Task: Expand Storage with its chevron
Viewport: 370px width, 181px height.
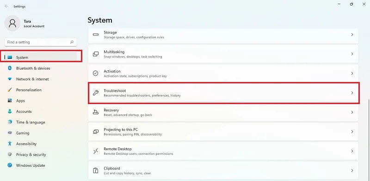Action: [x=352, y=35]
